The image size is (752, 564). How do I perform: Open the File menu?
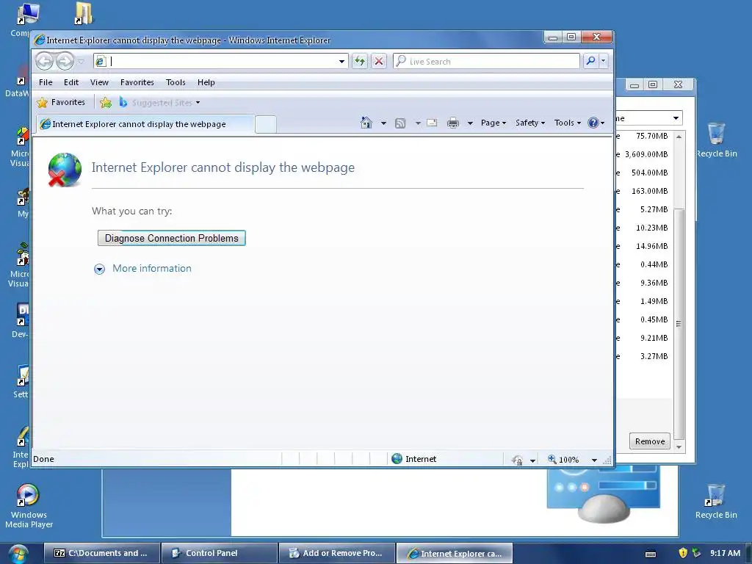tap(46, 82)
